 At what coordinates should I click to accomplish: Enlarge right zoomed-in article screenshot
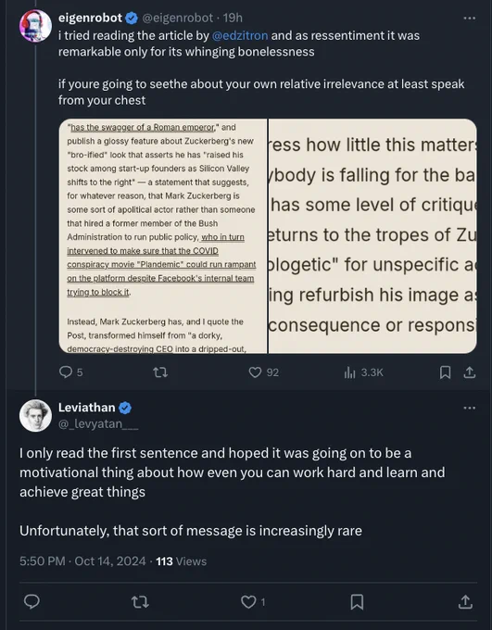[372, 236]
